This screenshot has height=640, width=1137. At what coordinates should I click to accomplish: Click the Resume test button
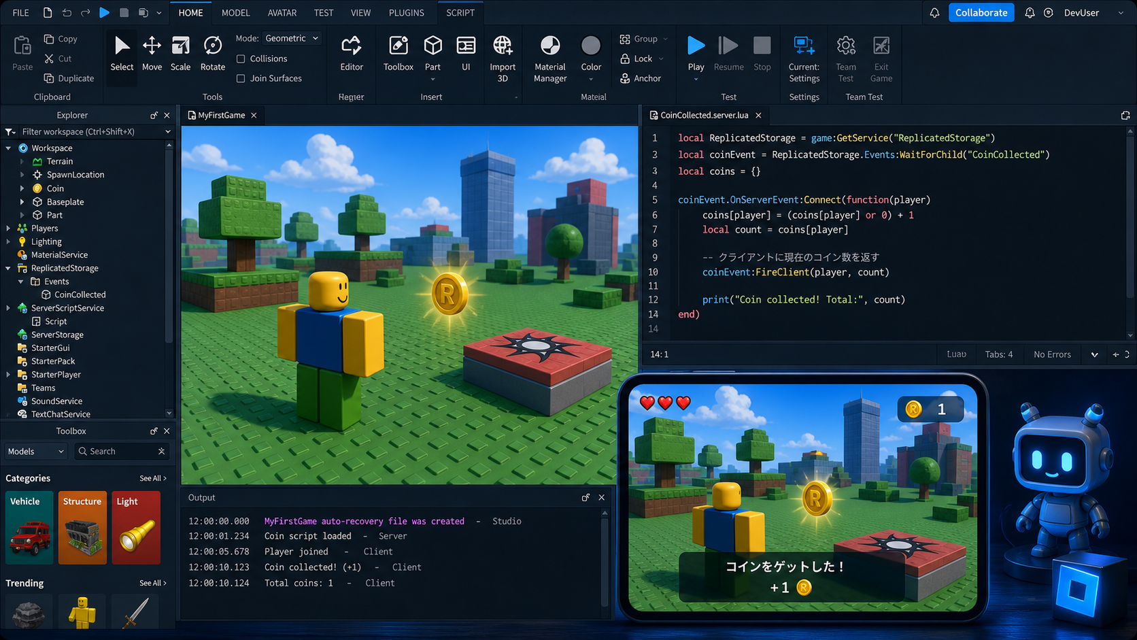pos(728,54)
